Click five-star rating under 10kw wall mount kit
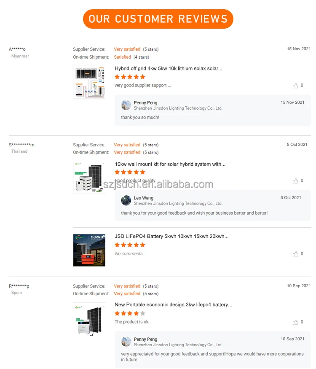 [x=130, y=172]
